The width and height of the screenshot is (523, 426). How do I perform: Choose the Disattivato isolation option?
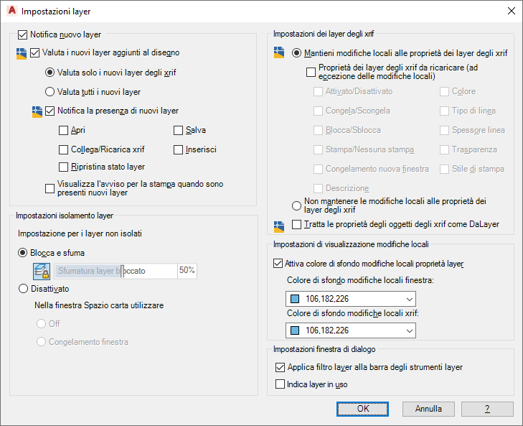pyautogui.click(x=23, y=289)
